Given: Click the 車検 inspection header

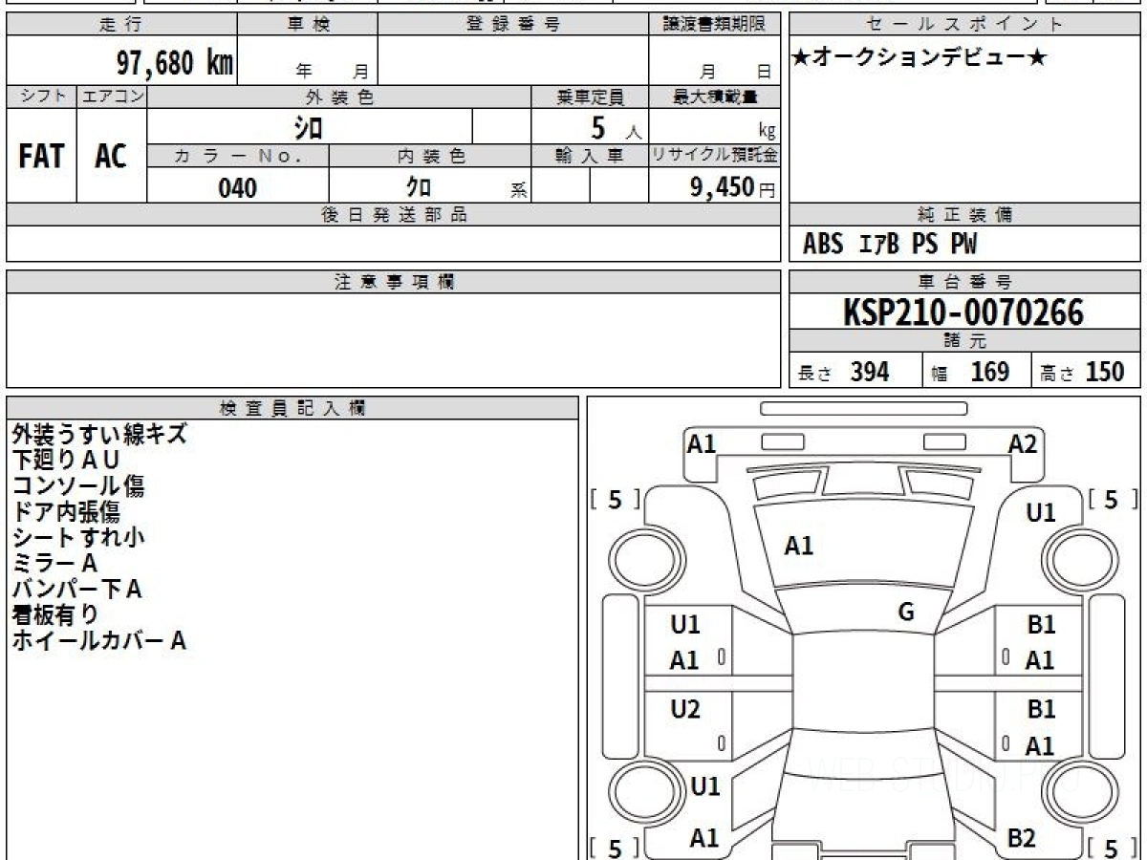Looking at the screenshot, I should point(308,25).
